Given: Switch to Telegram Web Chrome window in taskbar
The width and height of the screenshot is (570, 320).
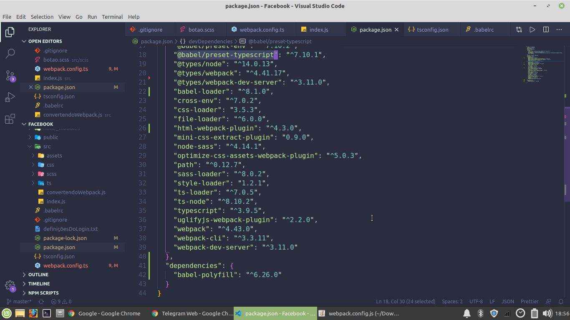Looking at the screenshot, I should pyautogui.click(x=192, y=313).
